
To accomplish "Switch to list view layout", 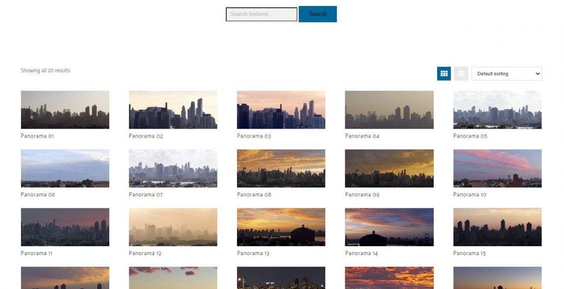I will coord(461,74).
